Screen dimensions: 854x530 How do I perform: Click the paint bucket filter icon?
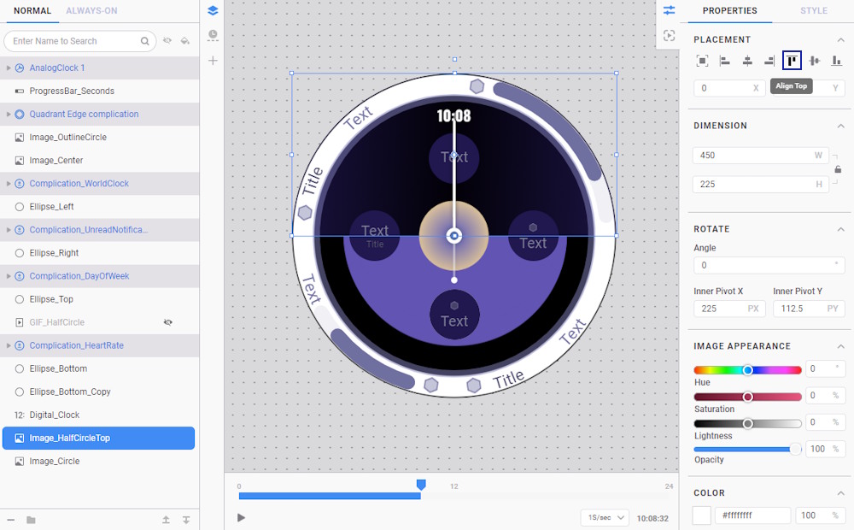[x=185, y=41]
